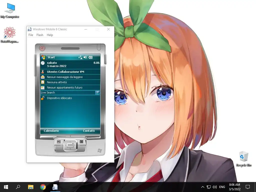256x192 pixels.
Task: Tap the Live Search magnifier button
Action: pyautogui.click(x=97, y=92)
